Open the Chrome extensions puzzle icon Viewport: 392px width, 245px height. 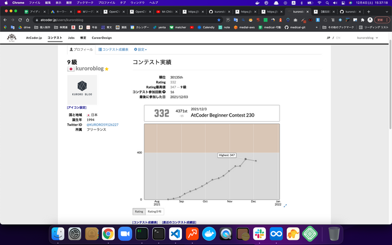[x=362, y=20]
